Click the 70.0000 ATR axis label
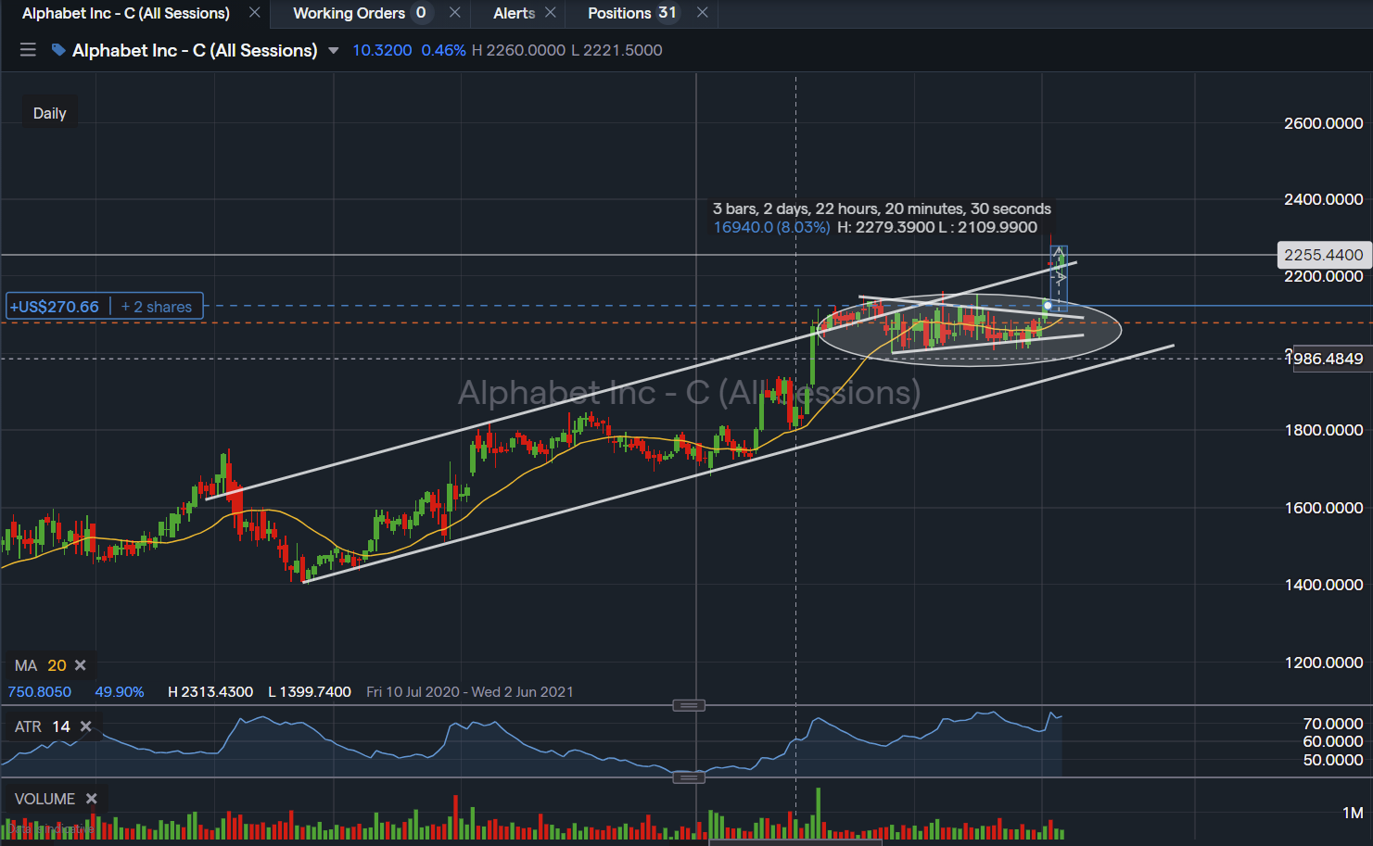Screen dimensions: 1373x846 [1333, 724]
